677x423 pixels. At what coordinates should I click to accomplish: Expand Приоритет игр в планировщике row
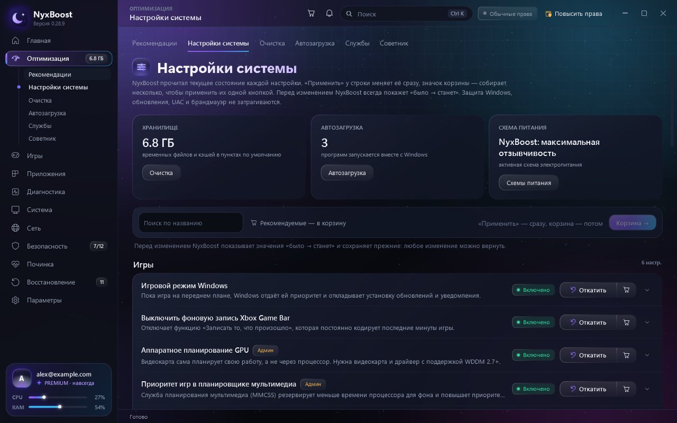point(647,389)
